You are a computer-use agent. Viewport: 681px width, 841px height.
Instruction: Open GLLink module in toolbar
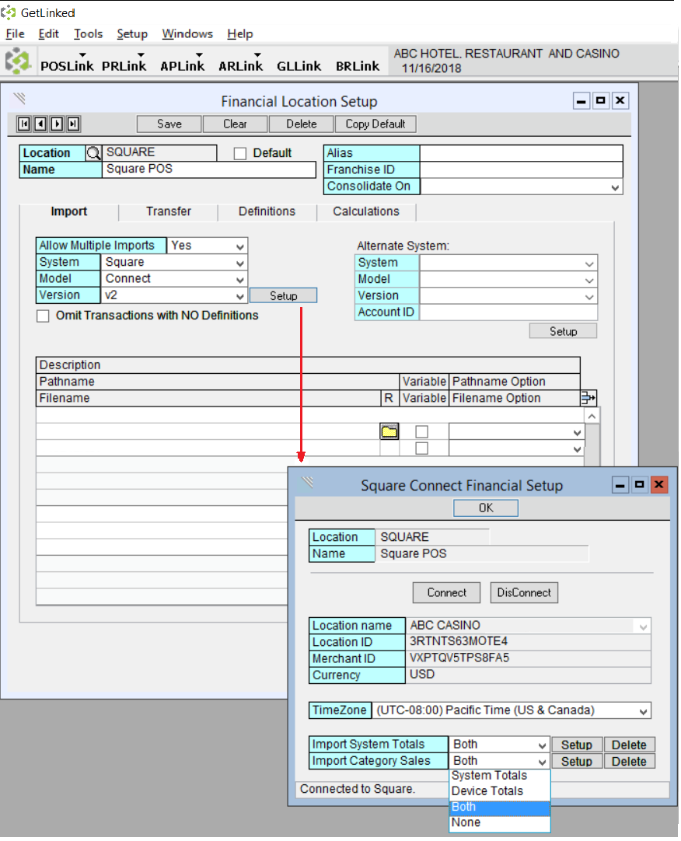(299, 65)
